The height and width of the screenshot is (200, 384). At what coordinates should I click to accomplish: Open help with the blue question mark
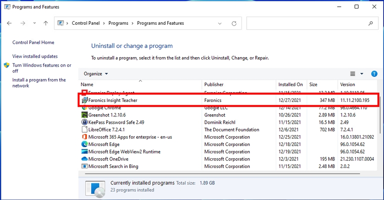pyautogui.click(x=374, y=74)
